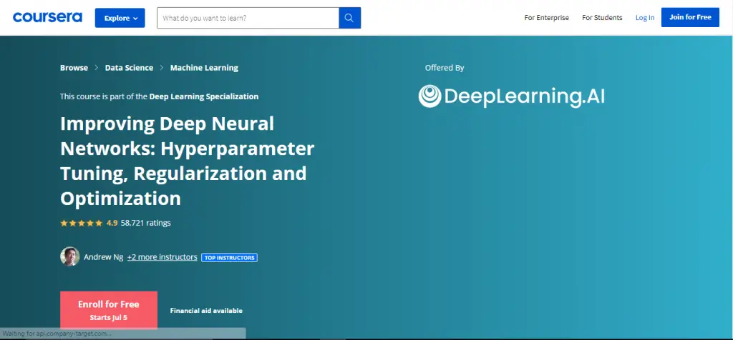
Task: Go to the Browse breadcrumb
Action: [74, 68]
